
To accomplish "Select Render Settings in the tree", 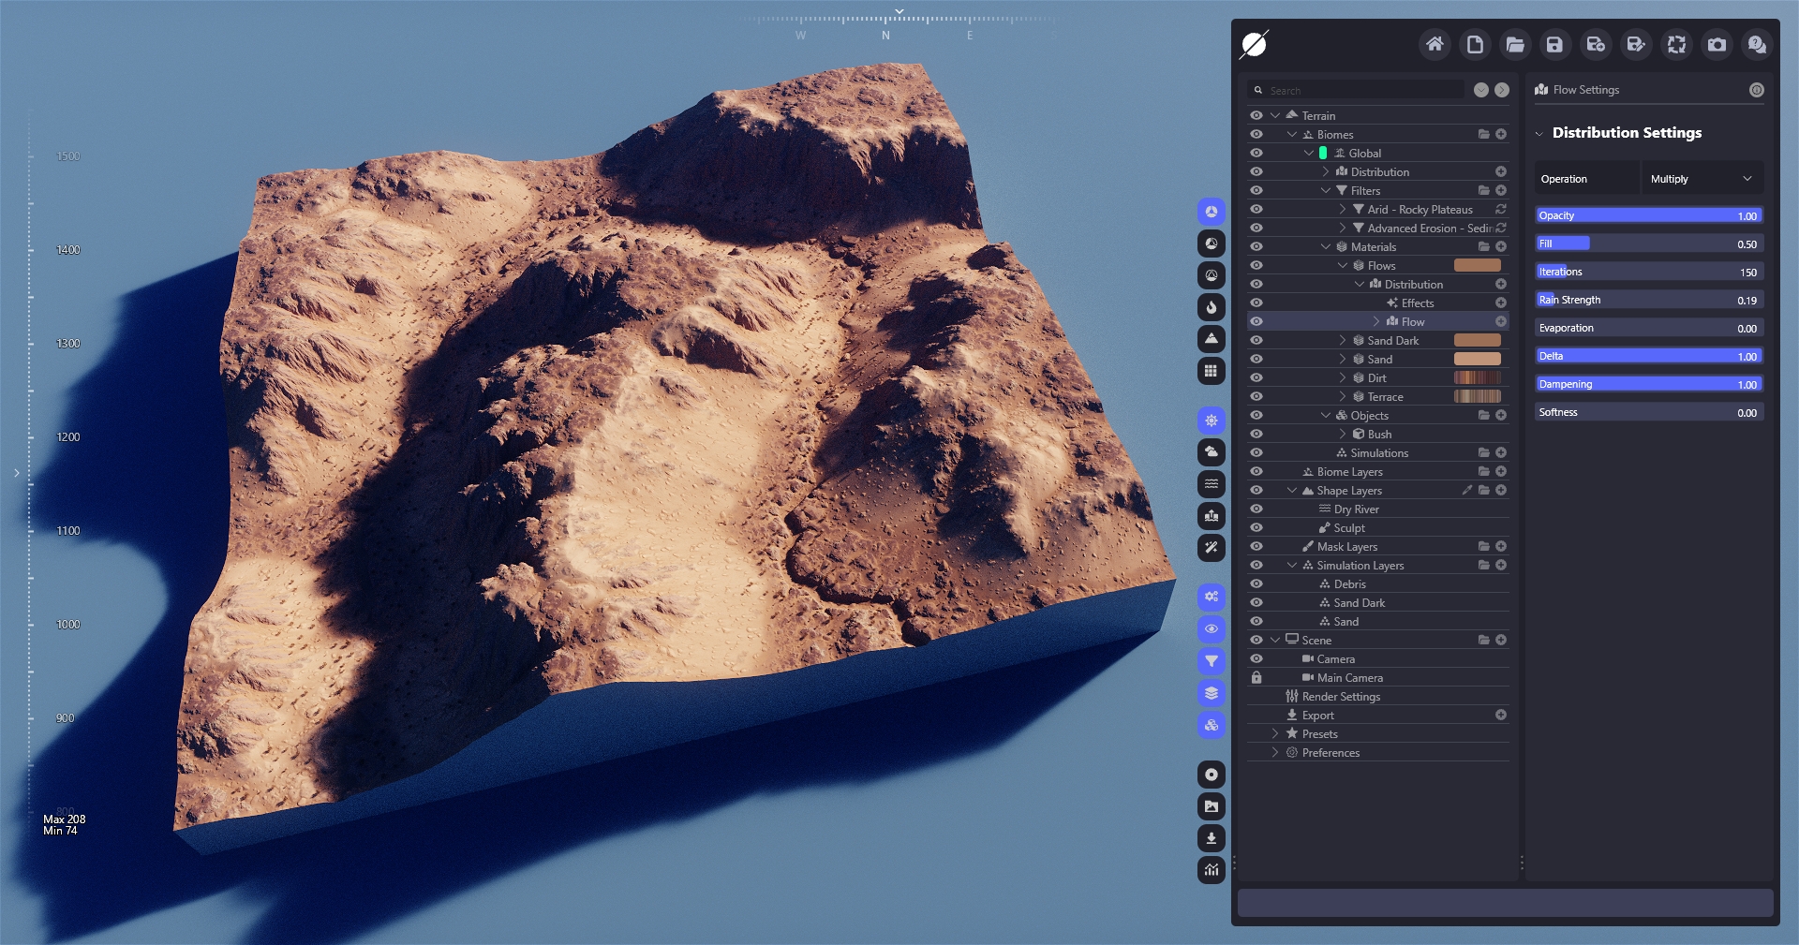I will [x=1341, y=697].
